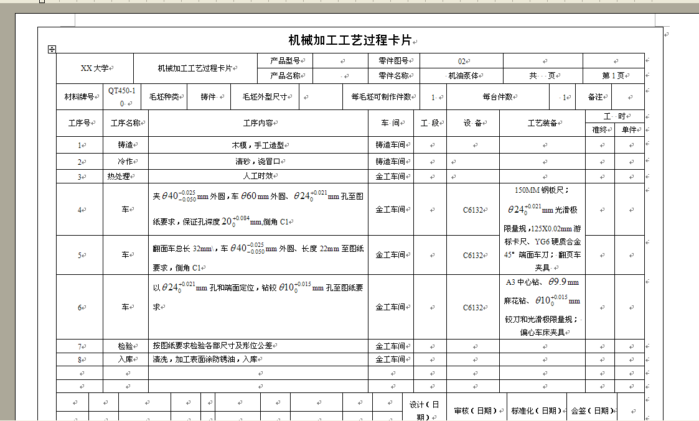The image size is (699, 421).
Task: Select the 机油泵体 part name cell
Action: [462, 76]
